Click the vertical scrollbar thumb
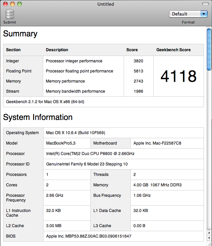The width and height of the screenshot is (212, 246). [x=209, y=50]
